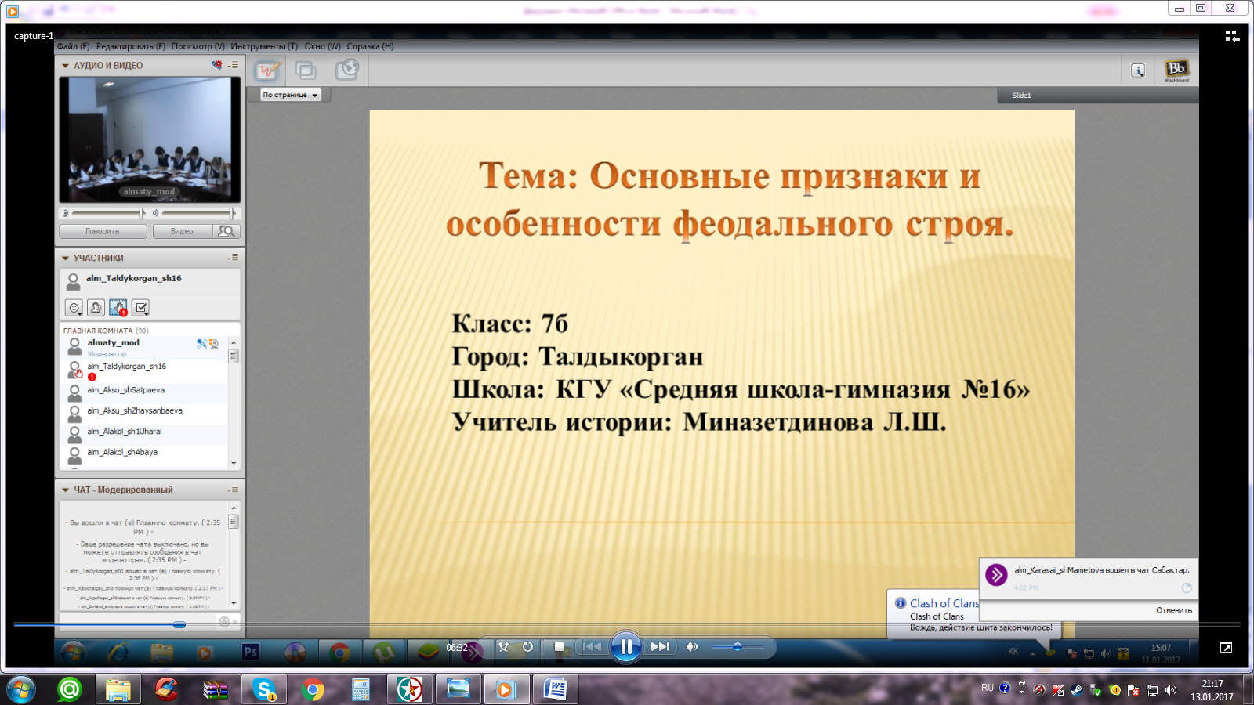Open the polling response checkmark menu
Image resolution: width=1254 pixels, height=705 pixels.
click(x=141, y=308)
